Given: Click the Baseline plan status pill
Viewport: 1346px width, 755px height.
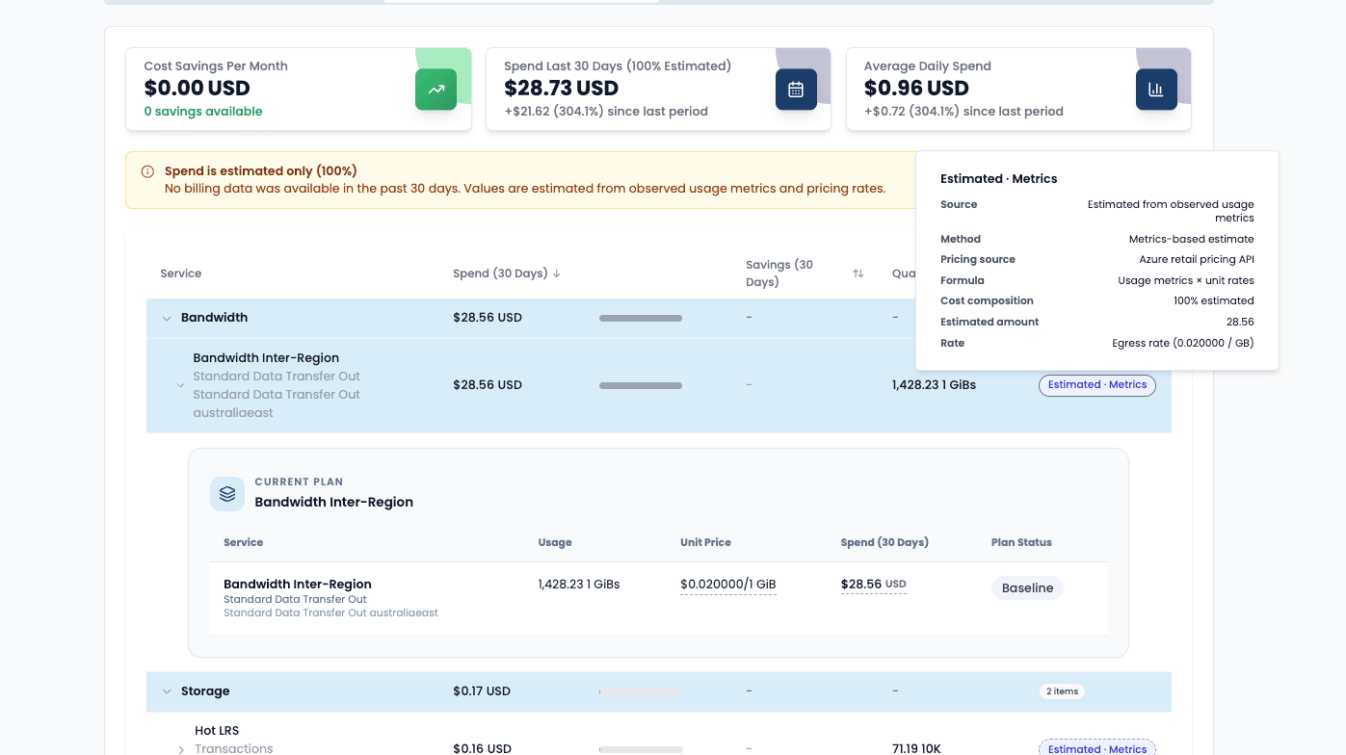Looking at the screenshot, I should pos(1027,587).
